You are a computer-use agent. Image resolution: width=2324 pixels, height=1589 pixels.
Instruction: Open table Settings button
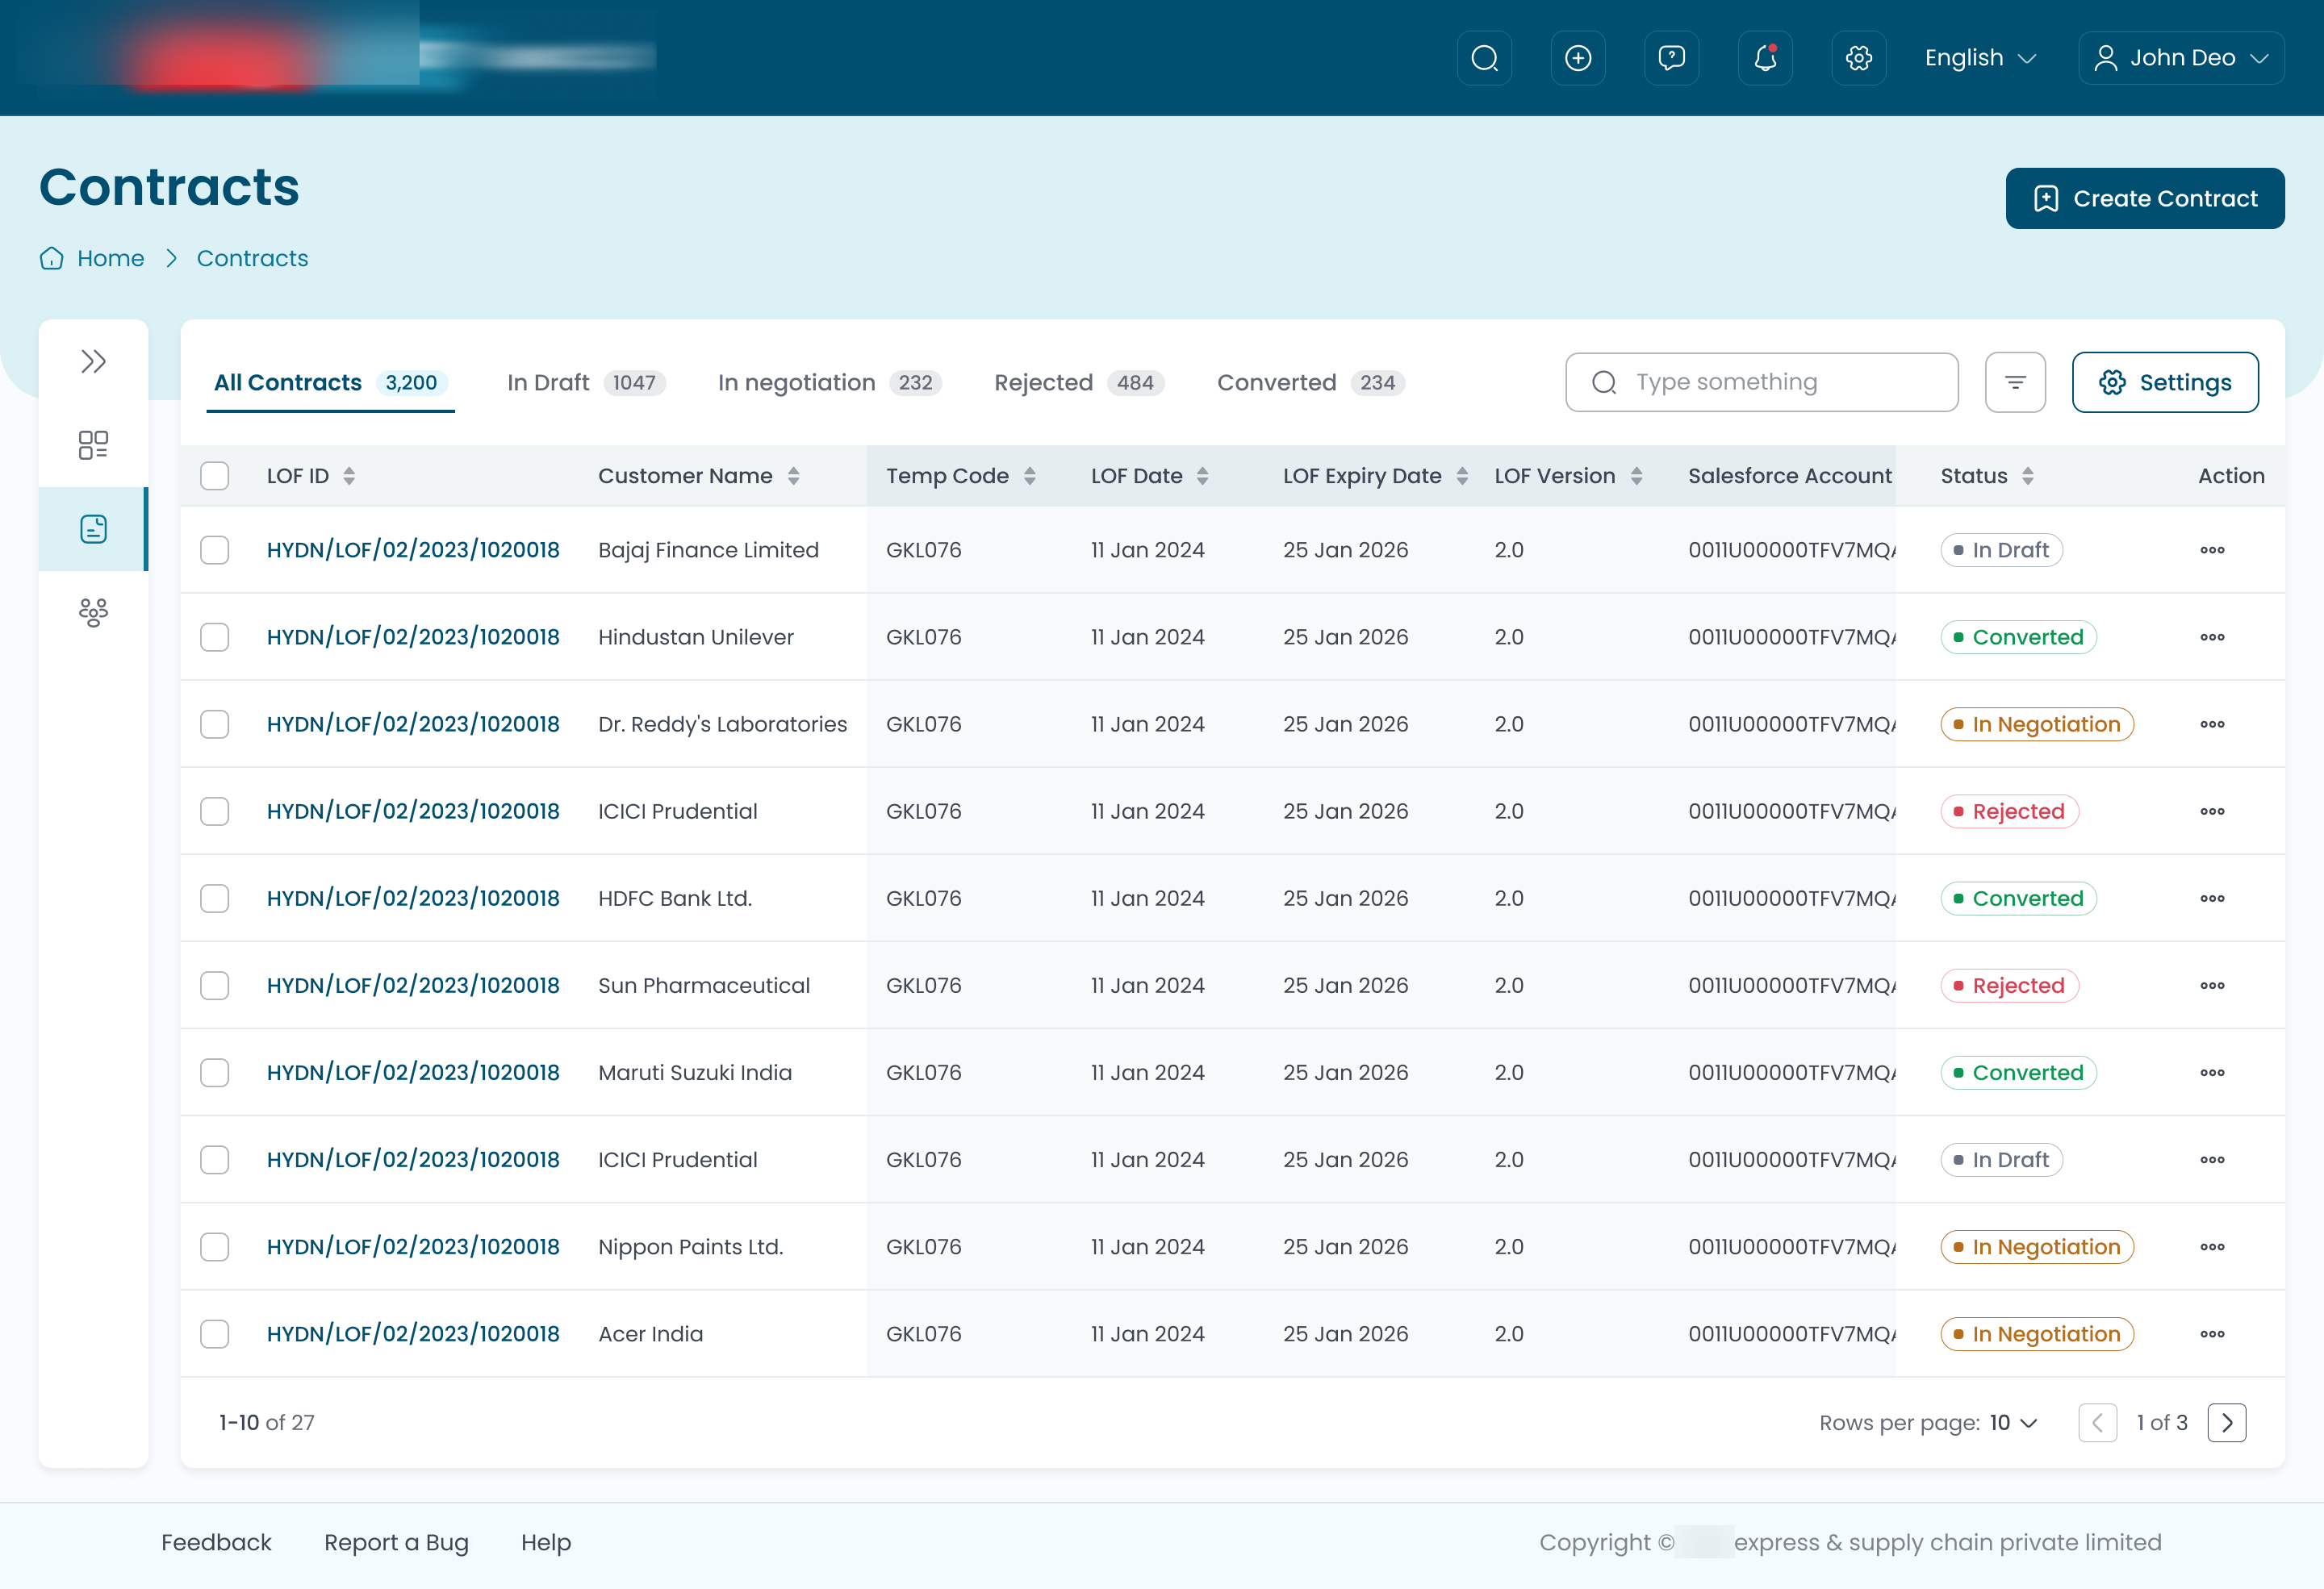click(2164, 382)
